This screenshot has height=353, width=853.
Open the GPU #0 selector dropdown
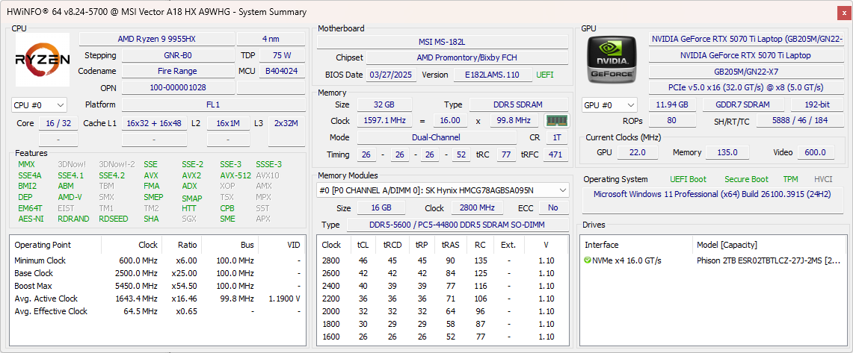tap(609, 105)
